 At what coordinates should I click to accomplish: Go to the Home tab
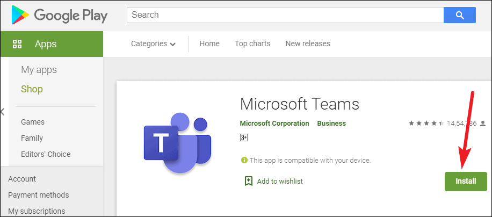coord(209,44)
